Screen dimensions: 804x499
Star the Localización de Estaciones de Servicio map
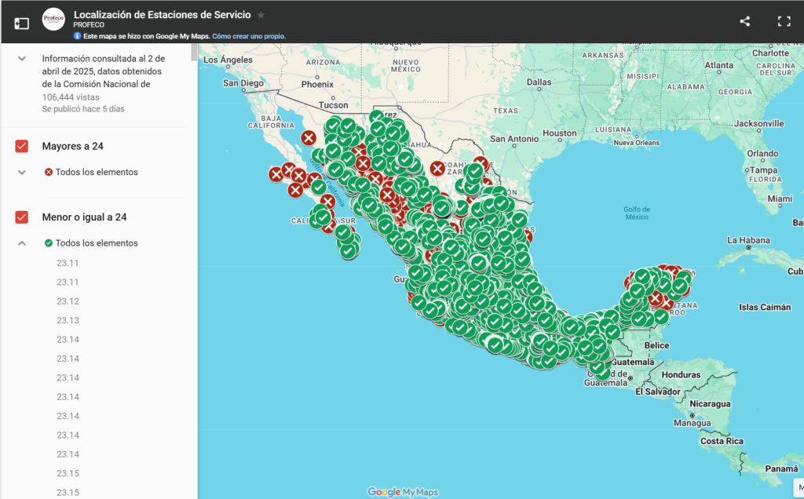pyautogui.click(x=261, y=15)
